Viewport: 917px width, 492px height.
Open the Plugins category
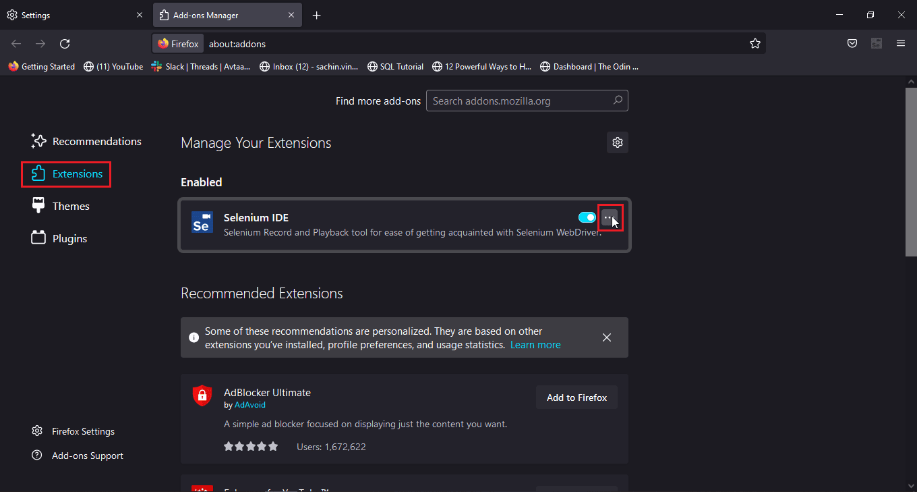69,239
